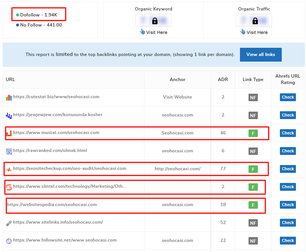
Task: Click the No Follow - 441.00 label
Action: pos(41,25)
